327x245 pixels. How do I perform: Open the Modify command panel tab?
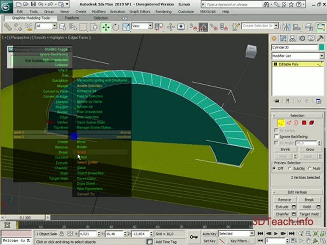point(283,38)
